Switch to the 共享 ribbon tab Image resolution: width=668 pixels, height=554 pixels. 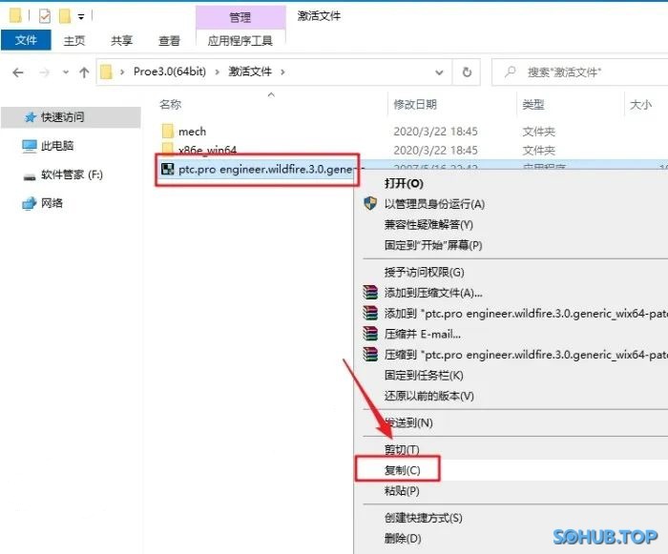[121, 40]
